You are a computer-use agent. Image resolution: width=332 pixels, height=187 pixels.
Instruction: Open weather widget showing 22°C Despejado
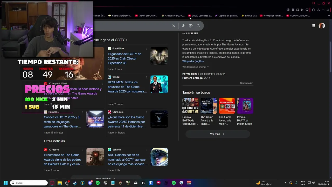tap(264, 183)
